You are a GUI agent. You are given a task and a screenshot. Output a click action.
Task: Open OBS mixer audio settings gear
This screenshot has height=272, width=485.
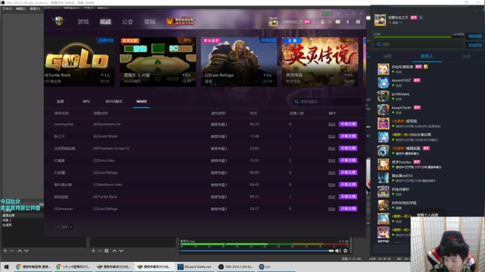pyautogui.click(x=346, y=250)
